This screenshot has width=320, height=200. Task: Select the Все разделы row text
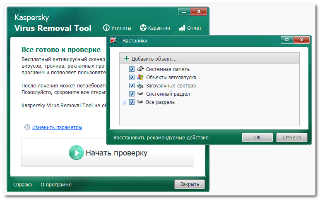click(161, 102)
